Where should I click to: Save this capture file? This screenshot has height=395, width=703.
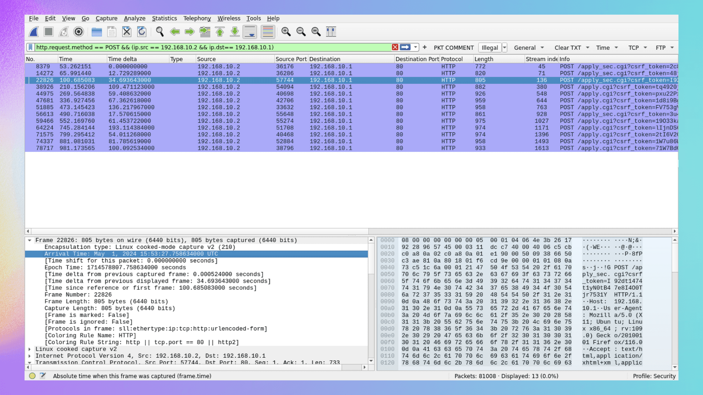pyautogui.click(x=112, y=32)
